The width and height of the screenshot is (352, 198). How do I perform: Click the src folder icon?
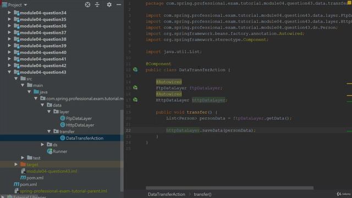click(x=23, y=79)
